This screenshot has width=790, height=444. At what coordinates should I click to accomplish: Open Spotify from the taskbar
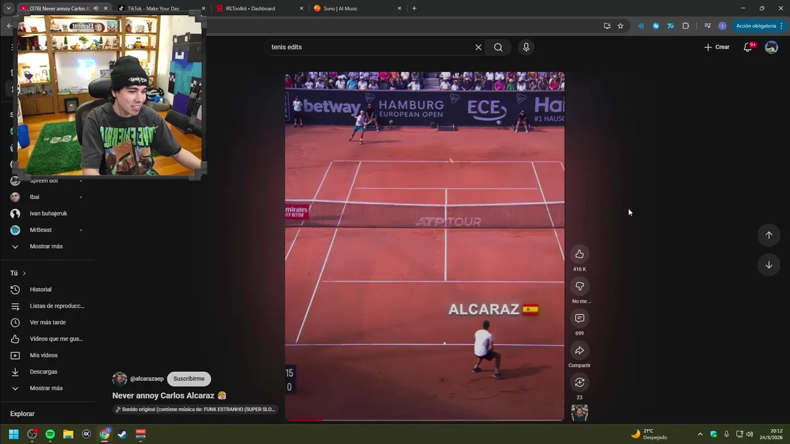50,434
